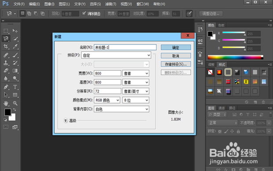Close the New document dialog

click(188, 36)
